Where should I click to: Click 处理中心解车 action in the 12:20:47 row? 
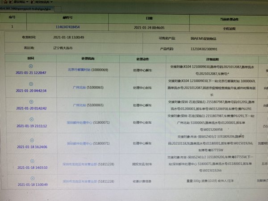(142, 70)
